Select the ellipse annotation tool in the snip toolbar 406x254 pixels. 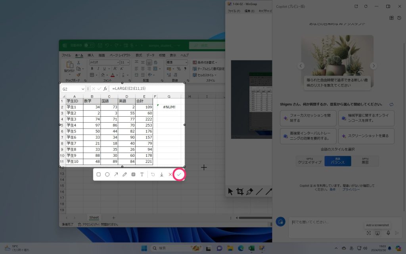[107, 175]
